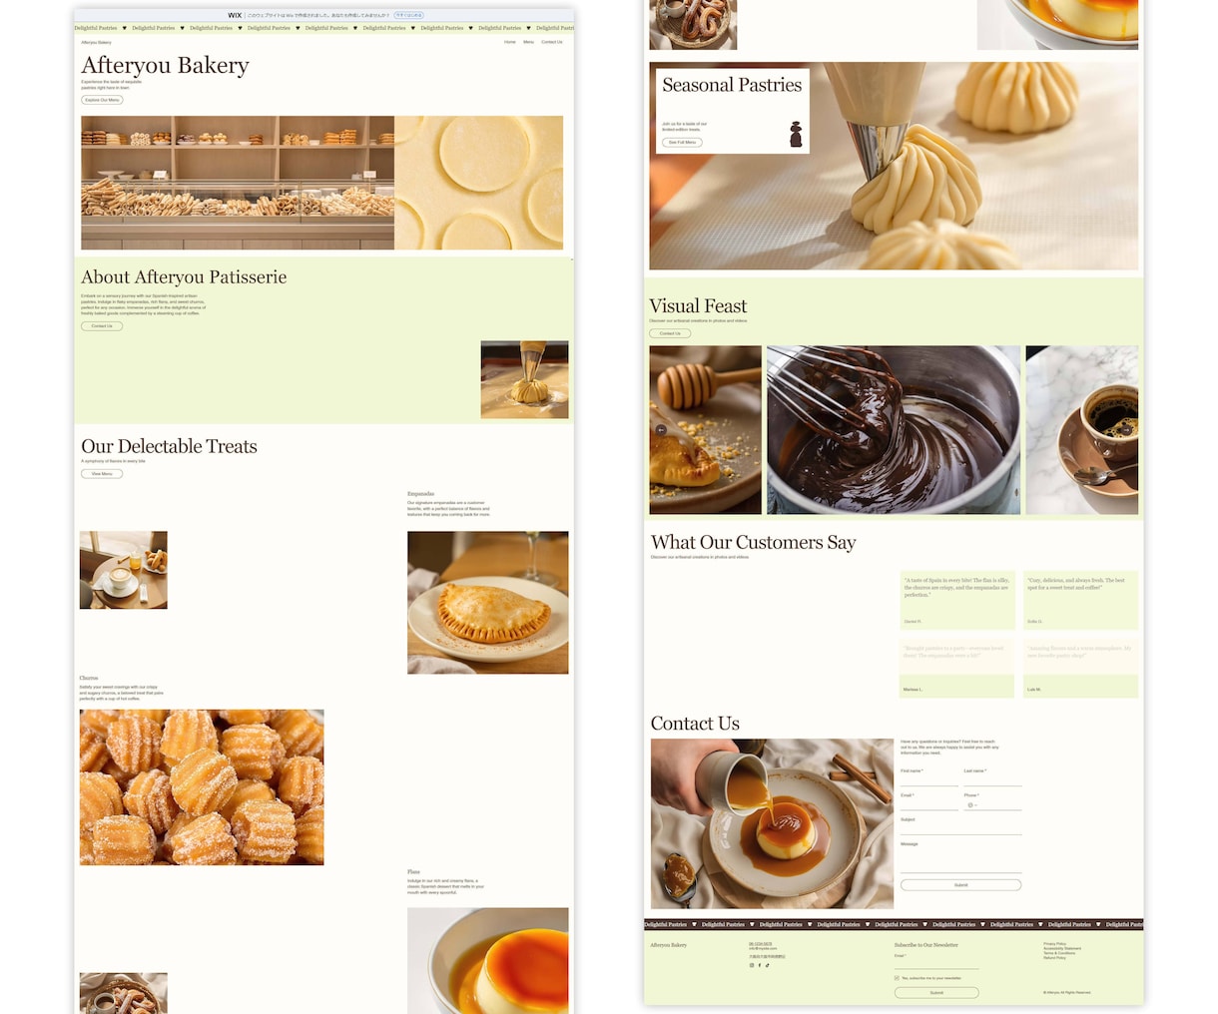Screen dimensions: 1218x1014
Task: Click Contact Us button under About Afteryou Patisserie
Action: point(102,326)
